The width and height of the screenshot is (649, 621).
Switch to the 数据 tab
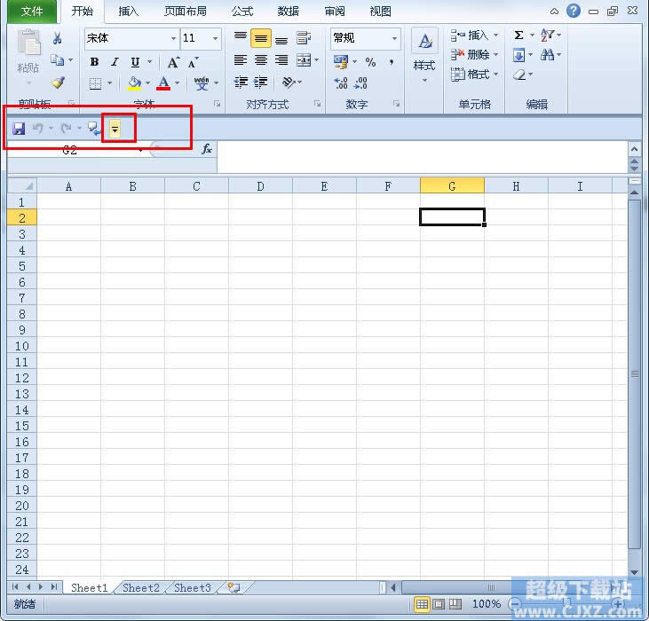click(x=288, y=12)
